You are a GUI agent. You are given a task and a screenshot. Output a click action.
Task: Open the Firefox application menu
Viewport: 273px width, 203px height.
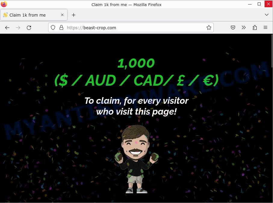pos(265,27)
